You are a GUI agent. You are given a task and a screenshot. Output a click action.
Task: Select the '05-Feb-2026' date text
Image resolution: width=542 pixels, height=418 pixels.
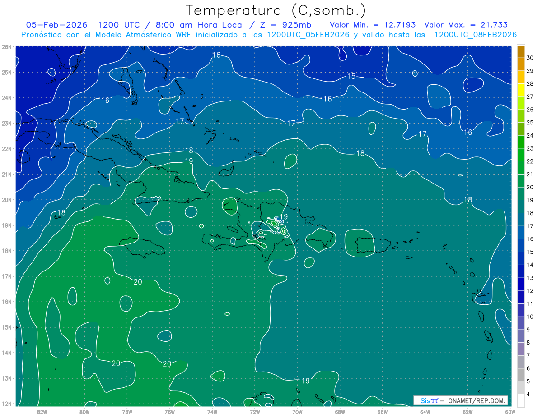[57, 25]
